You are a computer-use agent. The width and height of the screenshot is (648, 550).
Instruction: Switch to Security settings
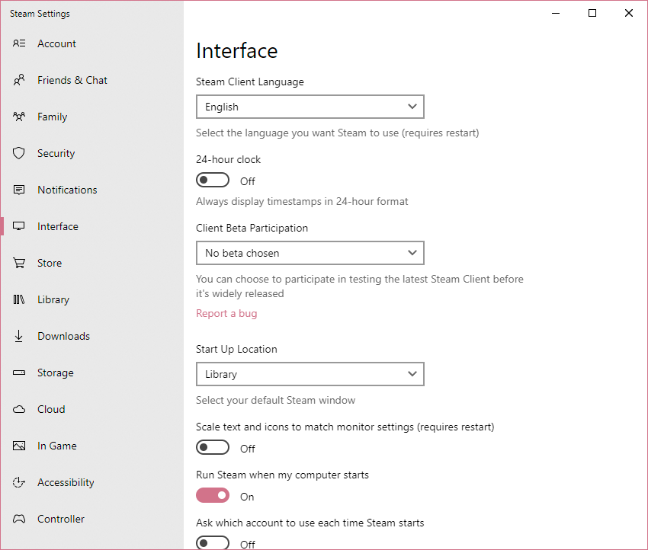pyautogui.click(x=91, y=153)
